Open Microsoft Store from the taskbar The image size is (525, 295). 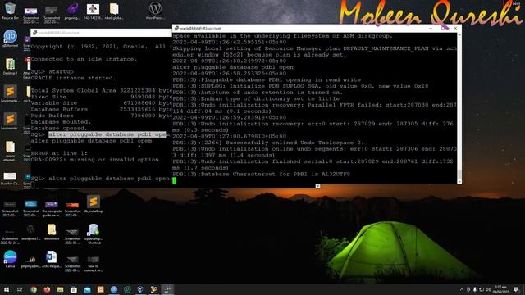(74, 289)
